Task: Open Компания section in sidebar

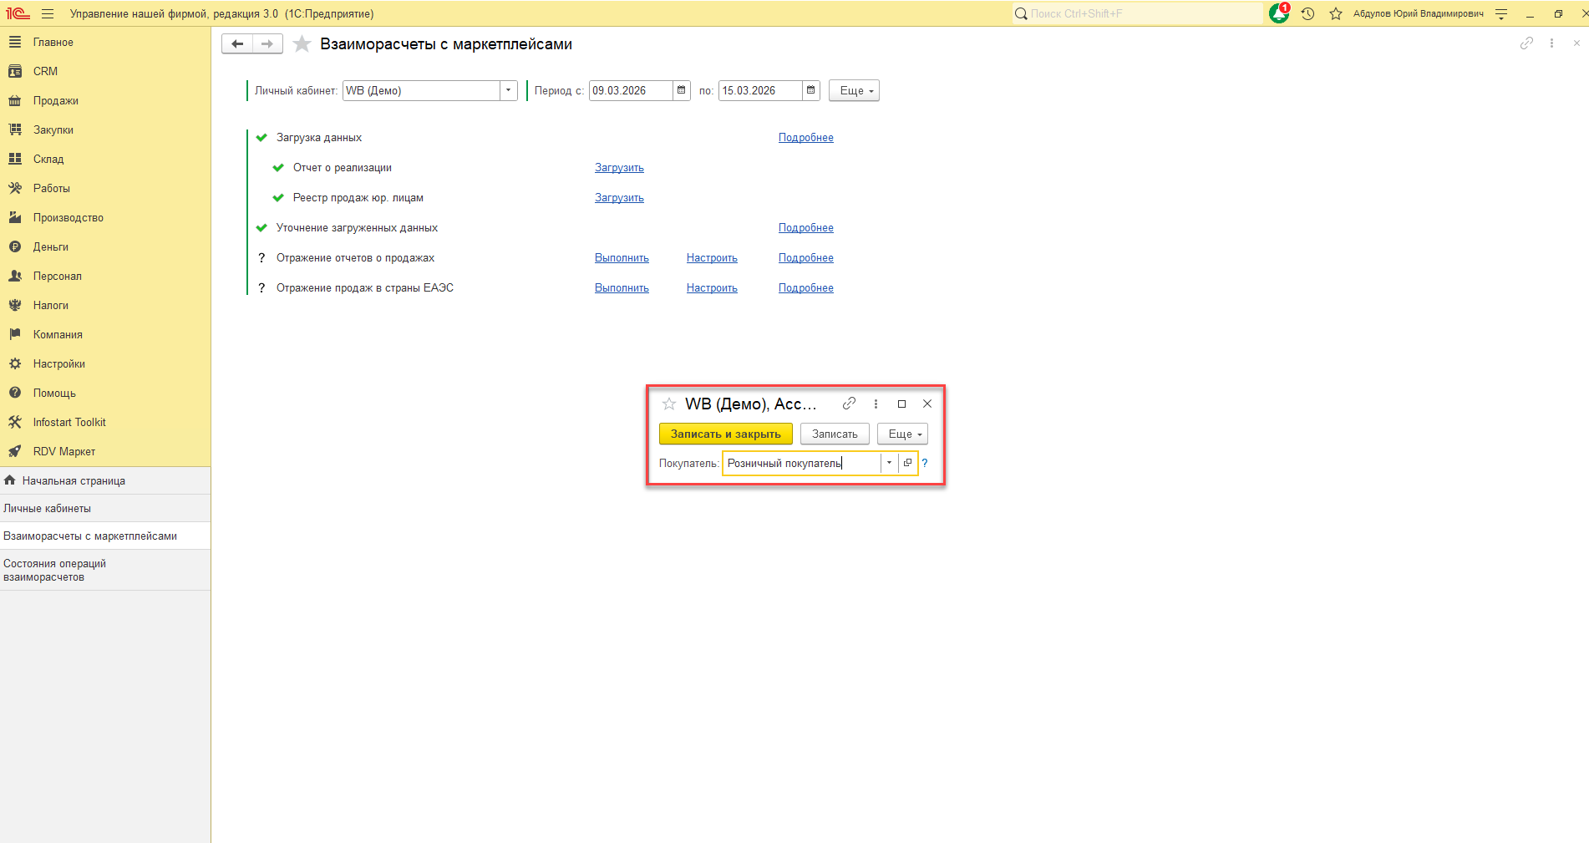Action: [105, 334]
